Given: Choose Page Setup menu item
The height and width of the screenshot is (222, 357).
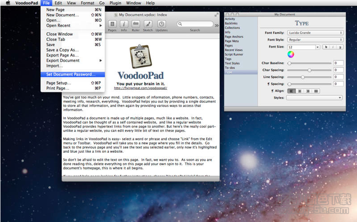Looking at the screenshot, I should point(73,83).
